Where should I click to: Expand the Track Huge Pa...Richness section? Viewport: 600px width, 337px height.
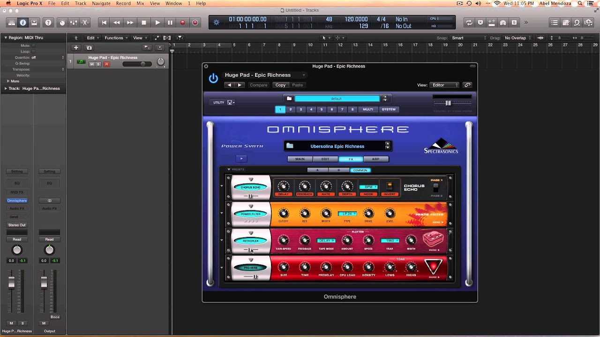coord(6,88)
